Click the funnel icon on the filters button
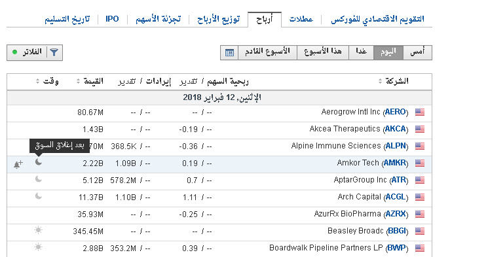Screen dimensions: 488x257 54,52
